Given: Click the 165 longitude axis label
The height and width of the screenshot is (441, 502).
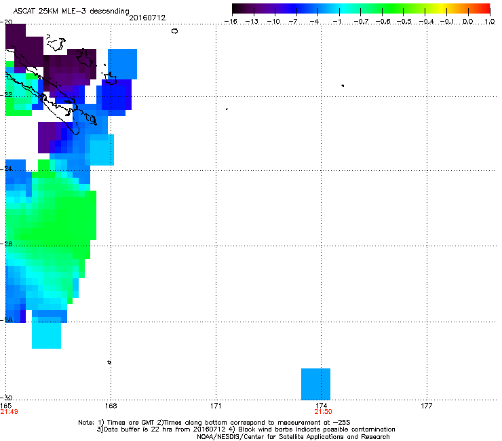Looking at the screenshot, I should click(x=5, y=406).
